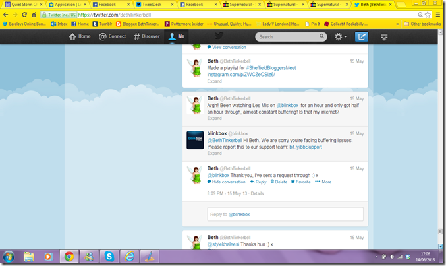This screenshot has width=446, height=266.
Task: Open Windows Live Messenger taskbar icon
Action: [89, 257]
